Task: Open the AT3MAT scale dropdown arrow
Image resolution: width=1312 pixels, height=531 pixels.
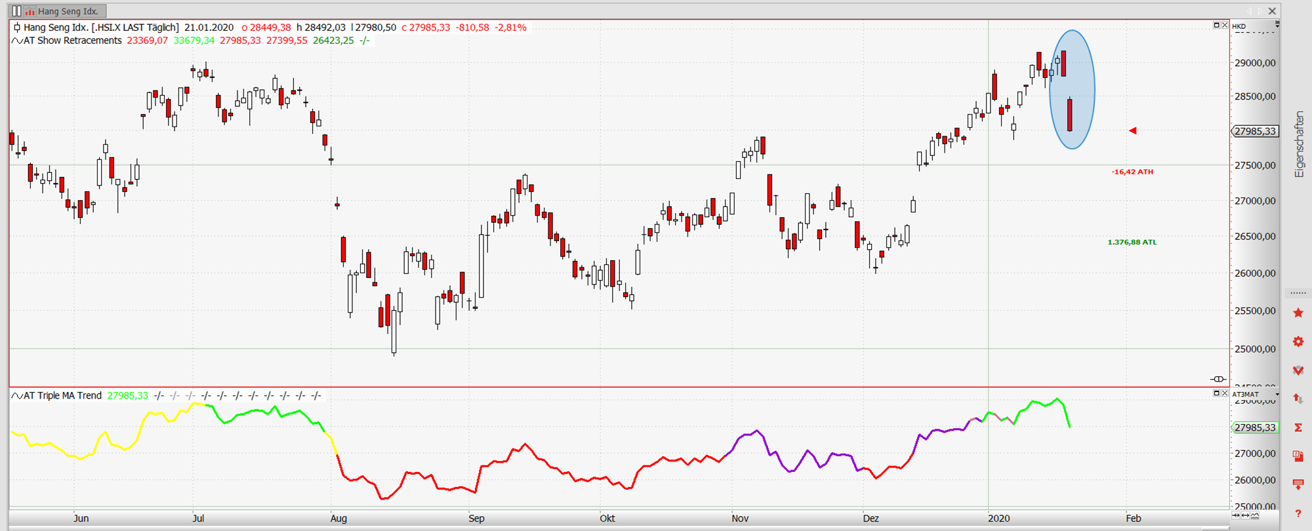Action: pyautogui.click(x=1277, y=394)
